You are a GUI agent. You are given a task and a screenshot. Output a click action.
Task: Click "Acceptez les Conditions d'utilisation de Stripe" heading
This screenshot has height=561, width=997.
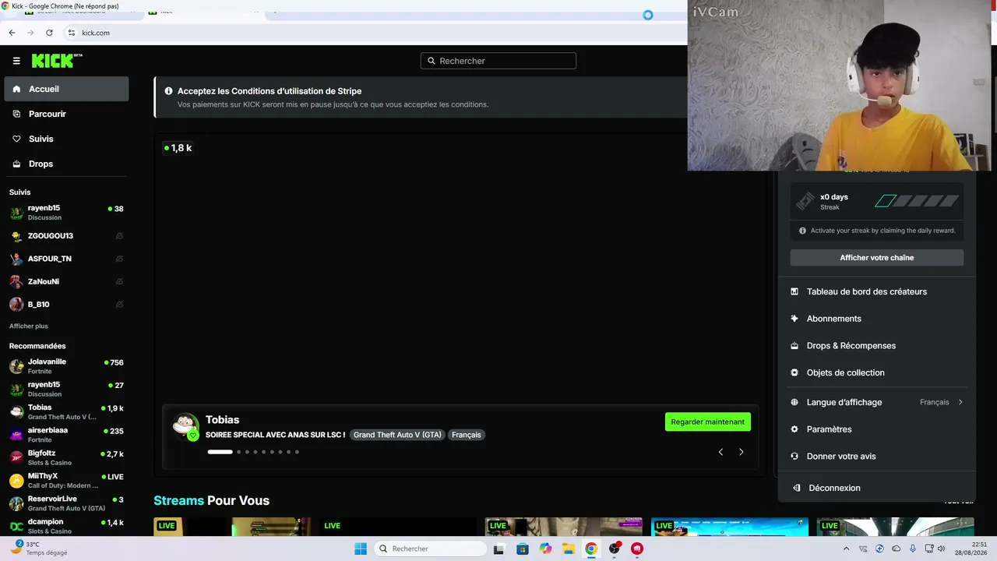pyautogui.click(x=270, y=91)
